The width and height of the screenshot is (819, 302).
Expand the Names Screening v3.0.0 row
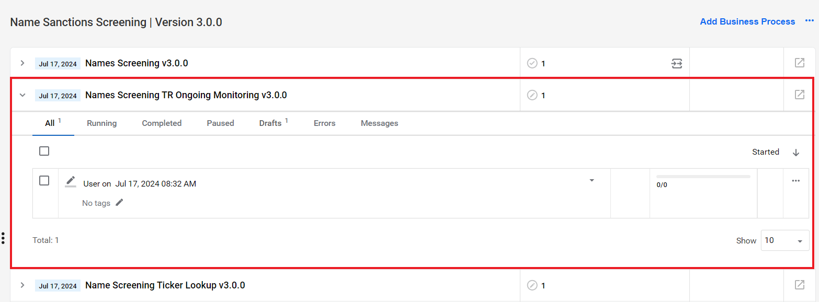(22, 63)
